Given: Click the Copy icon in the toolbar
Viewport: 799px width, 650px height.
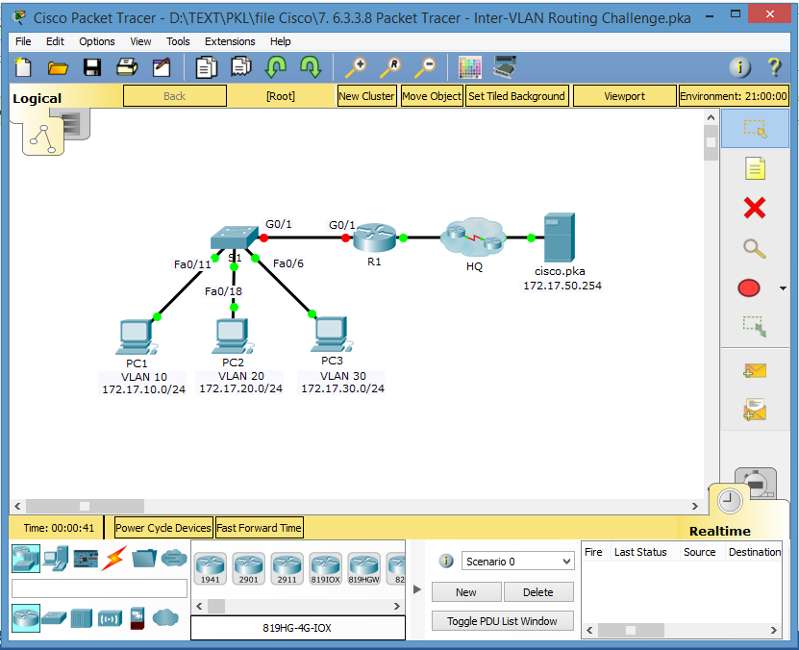Looking at the screenshot, I should click(x=207, y=67).
